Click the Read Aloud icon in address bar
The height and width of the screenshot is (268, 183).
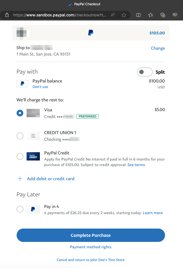113,15
